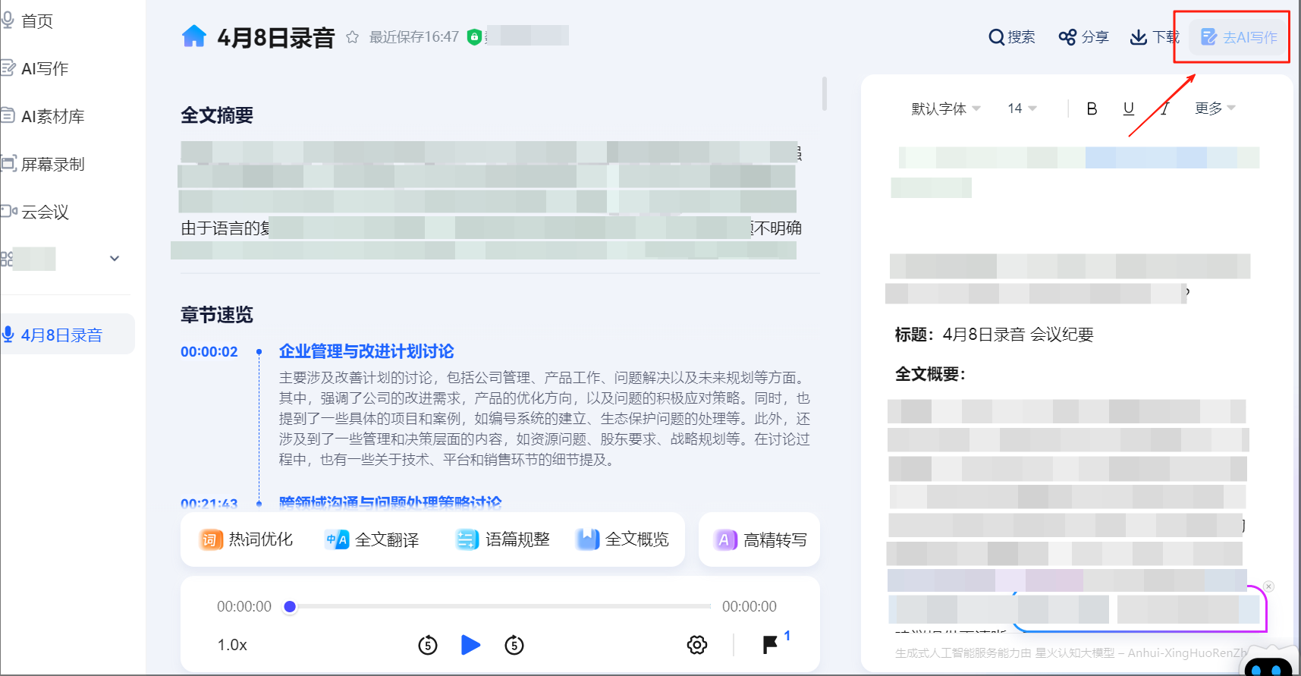Click the 标题：4月8日录音 会议纪要 line
The height and width of the screenshot is (676, 1301).
[994, 335]
